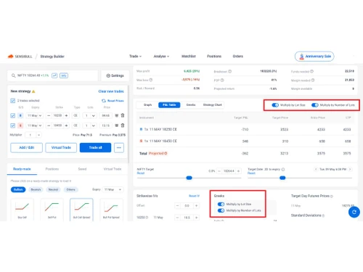Switch to the Saved tab

click(82, 169)
